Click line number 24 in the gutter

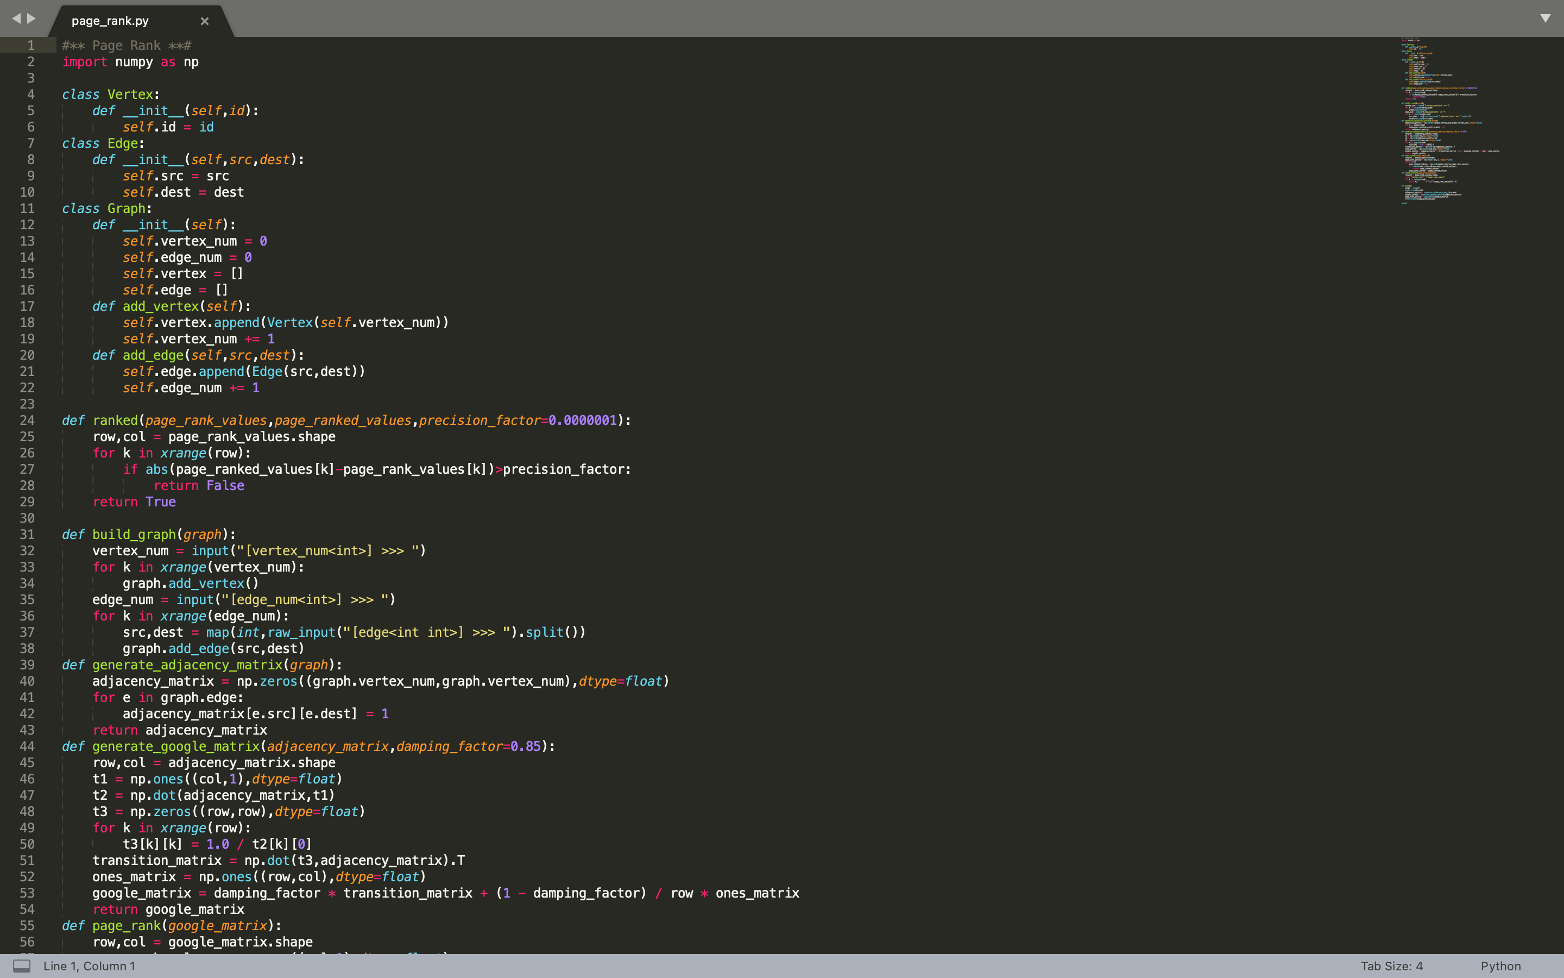27,421
